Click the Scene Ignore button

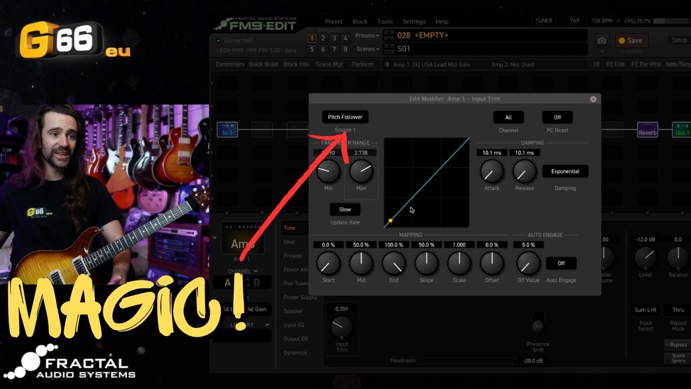point(678,359)
